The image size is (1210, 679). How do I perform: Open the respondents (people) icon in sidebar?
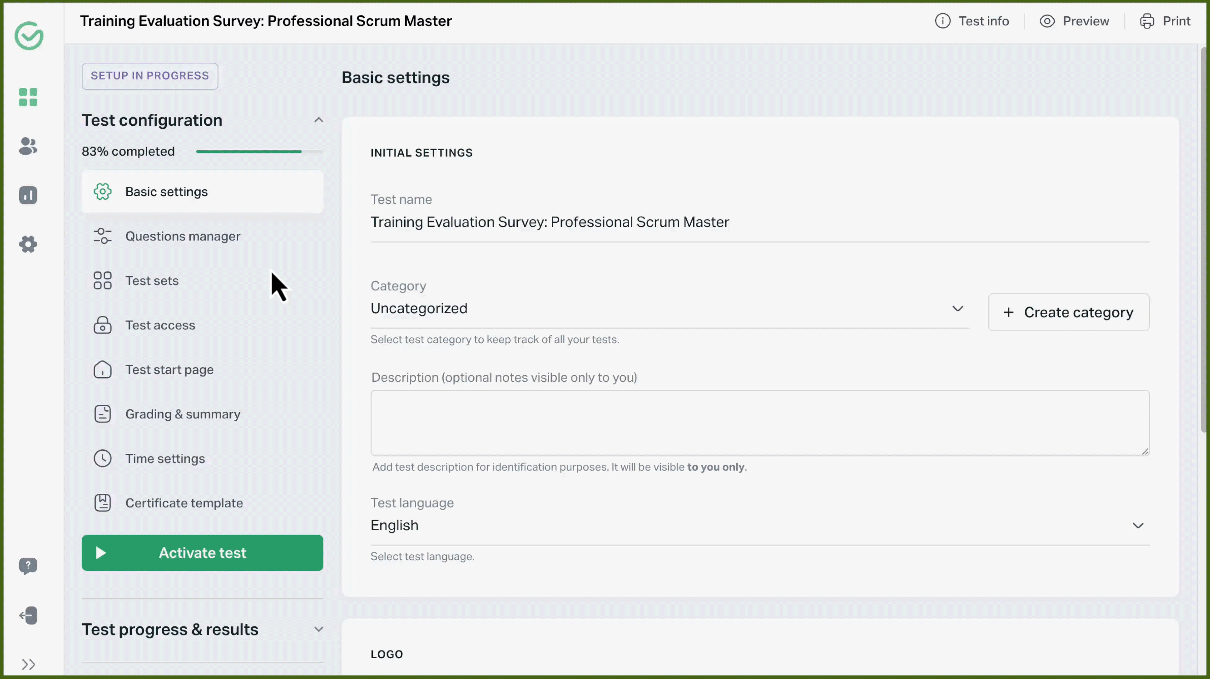pyautogui.click(x=28, y=146)
